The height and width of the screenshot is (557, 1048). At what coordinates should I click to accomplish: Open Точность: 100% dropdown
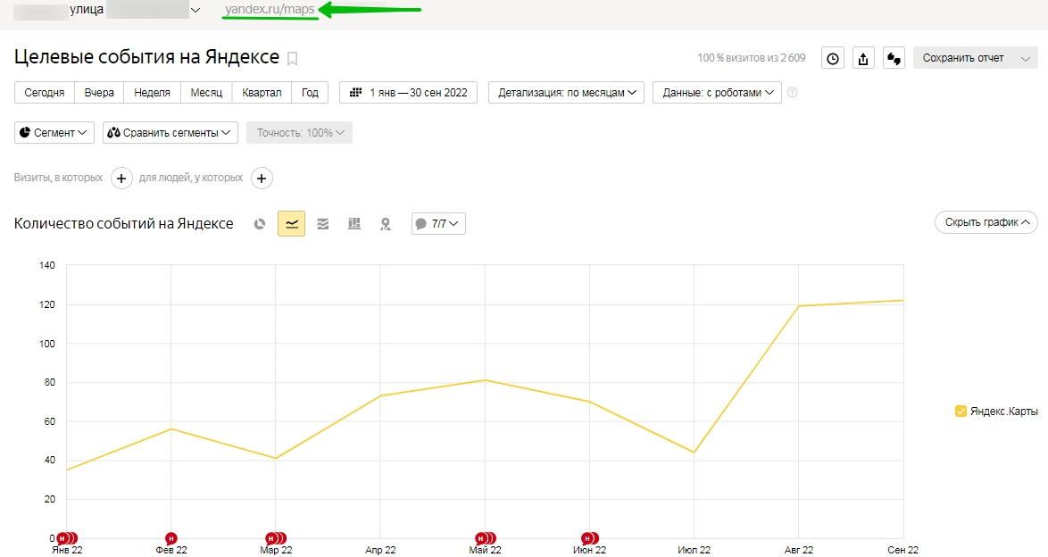point(299,132)
